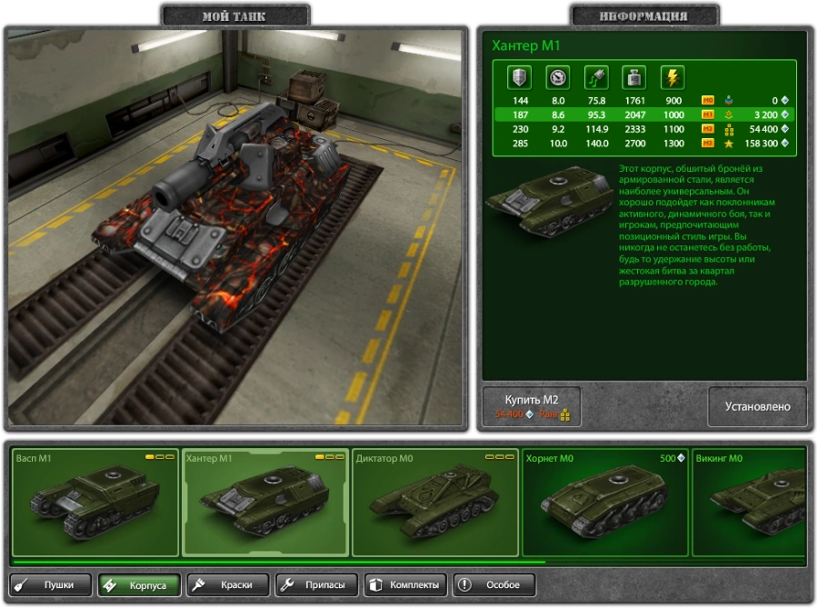Click the weight value 2047

tap(635, 115)
